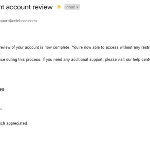Click the closing bracket after coinbase.com
This screenshot has height=147, width=150.
[36, 21]
